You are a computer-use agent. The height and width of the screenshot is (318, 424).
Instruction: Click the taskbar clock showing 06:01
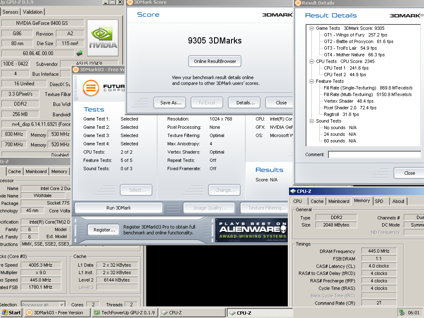tap(414, 313)
